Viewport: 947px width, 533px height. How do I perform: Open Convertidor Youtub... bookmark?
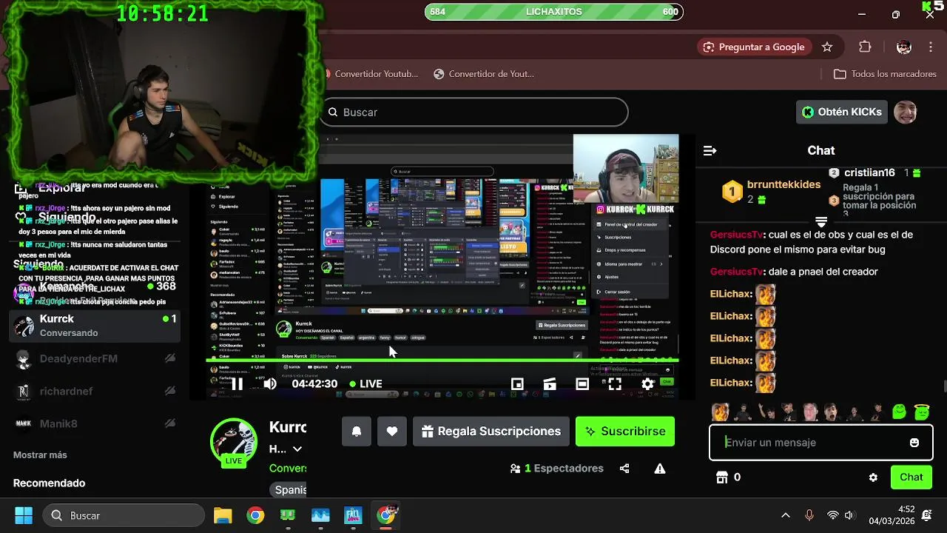[371, 74]
